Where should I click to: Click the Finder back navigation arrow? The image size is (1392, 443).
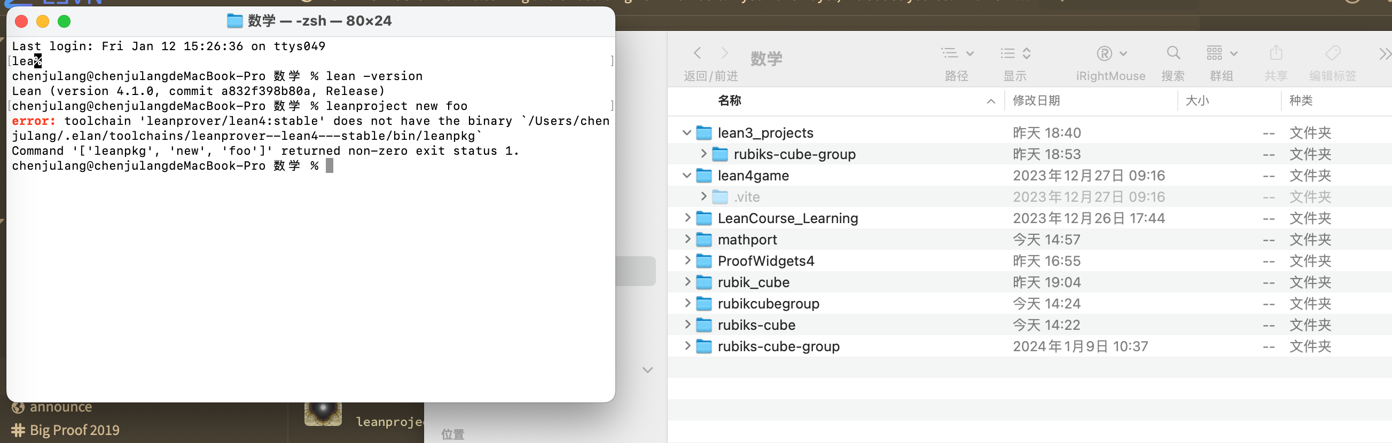(697, 53)
